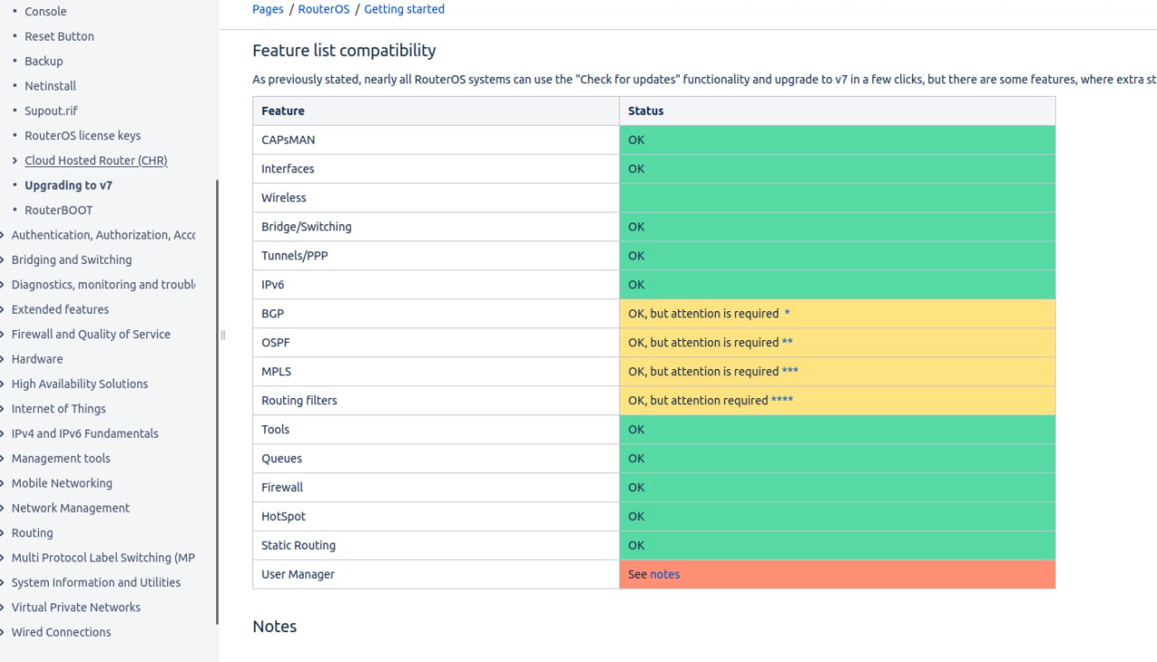Open Getting started breadcrumb link
Screen dimensions: 1157x662
tap(404, 9)
